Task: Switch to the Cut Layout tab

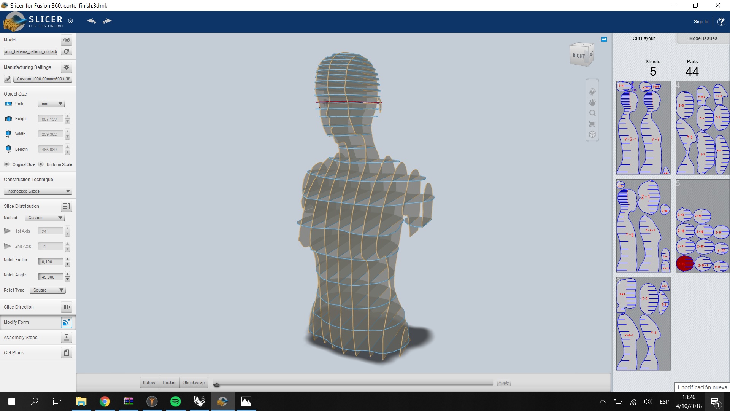Action: click(x=643, y=38)
